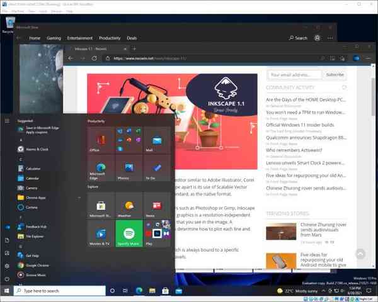The height and width of the screenshot is (302, 378).
Task: Click the Cortana circle on taskbar
Action: coord(112,291)
